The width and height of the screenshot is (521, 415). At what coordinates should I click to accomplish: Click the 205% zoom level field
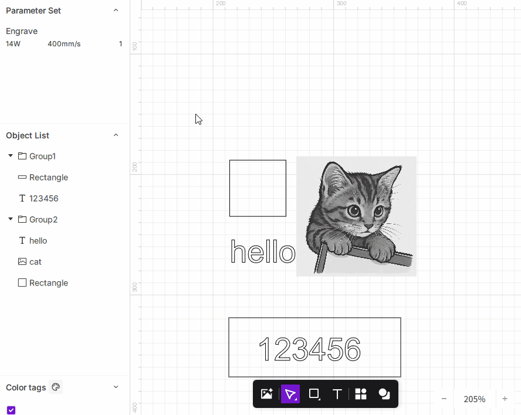point(474,399)
